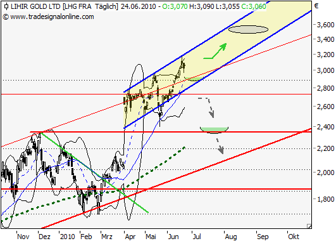Click the Feb label on time axis
The image size is (336, 241).
tap(86, 237)
